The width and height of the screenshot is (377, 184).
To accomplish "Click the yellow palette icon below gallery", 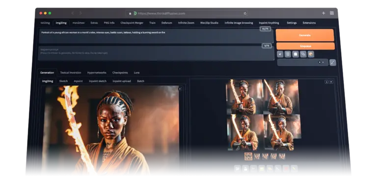I will click(270, 169).
